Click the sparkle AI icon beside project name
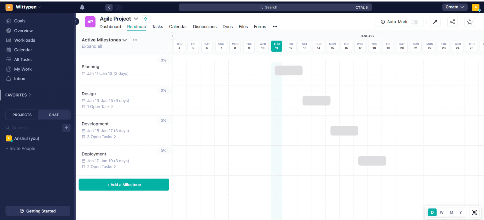484x220 pixels. click(x=145, y=19)
